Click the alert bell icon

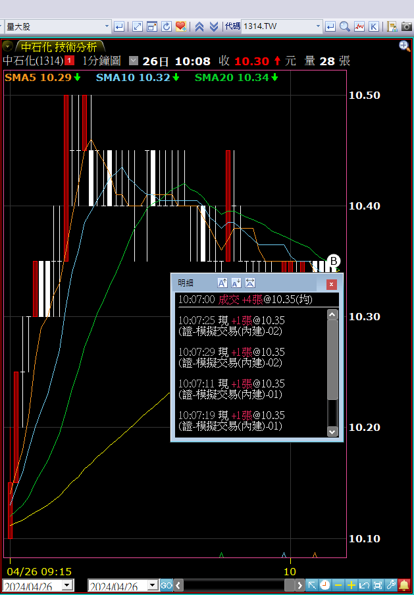404,584
